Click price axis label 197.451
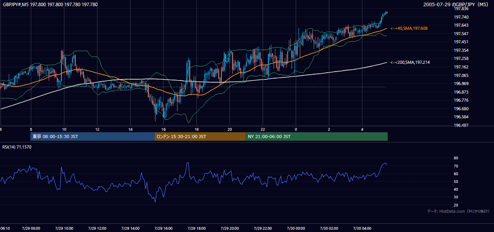 click(461, 42)
